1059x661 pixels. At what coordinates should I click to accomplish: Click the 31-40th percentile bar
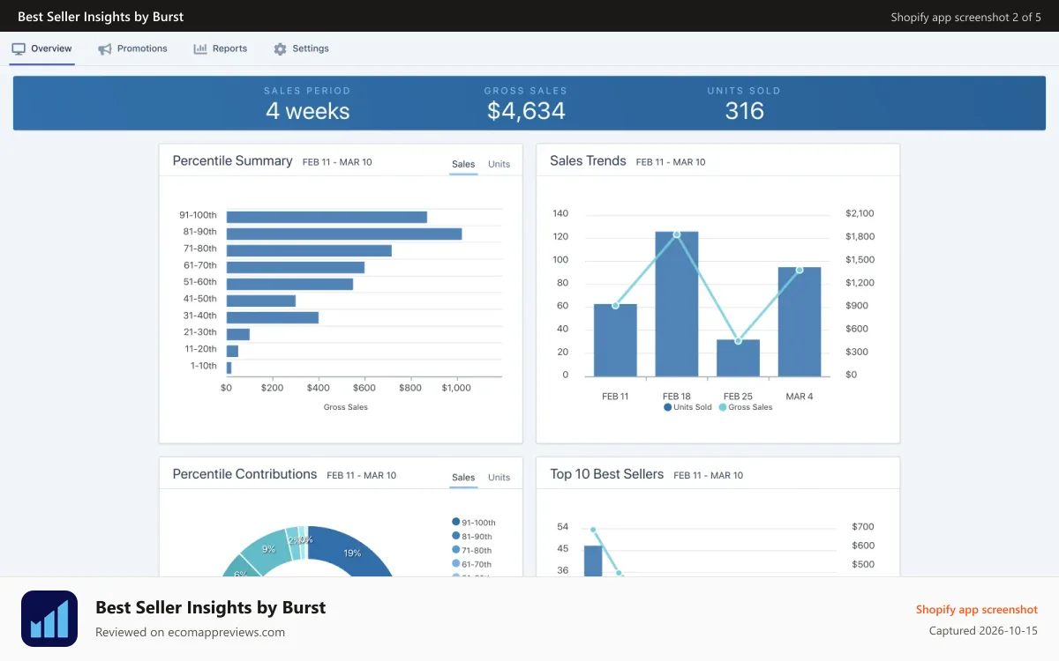[273, 317]
